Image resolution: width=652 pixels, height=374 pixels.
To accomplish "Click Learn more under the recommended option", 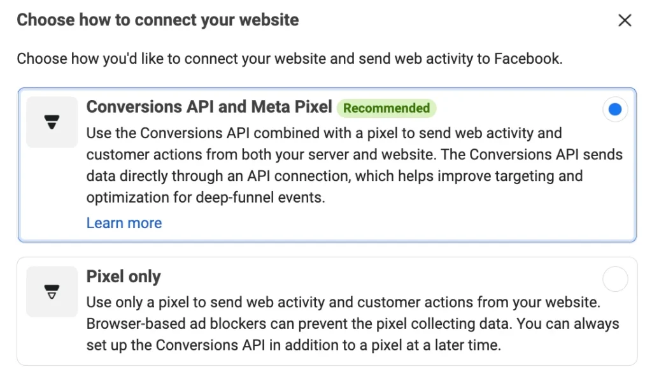I will [124, 223].
